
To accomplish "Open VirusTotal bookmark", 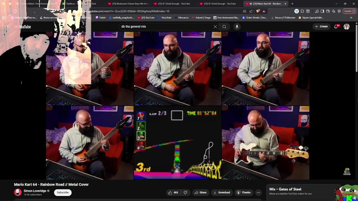I will click(x=164, y=18).
